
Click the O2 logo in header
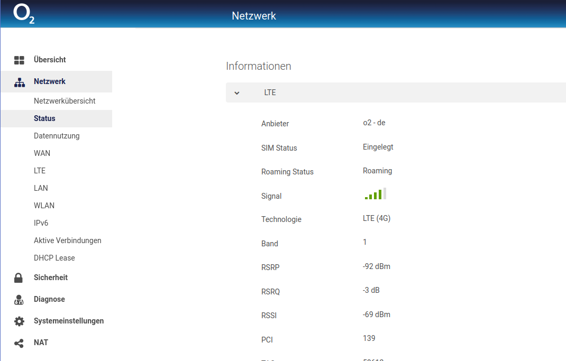(24, 14)
